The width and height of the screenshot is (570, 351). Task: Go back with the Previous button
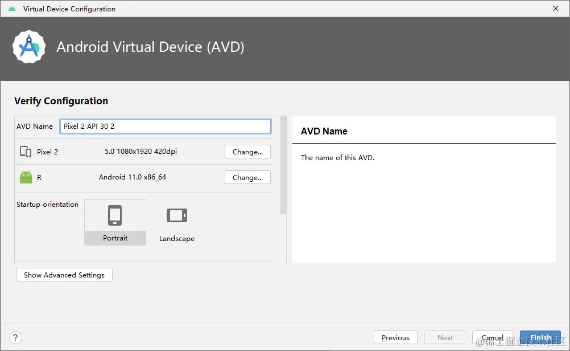point(395,337)
